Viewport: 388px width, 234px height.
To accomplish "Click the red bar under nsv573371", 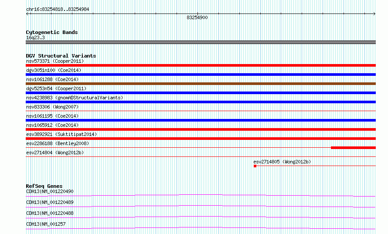I will tap(201, 65).
